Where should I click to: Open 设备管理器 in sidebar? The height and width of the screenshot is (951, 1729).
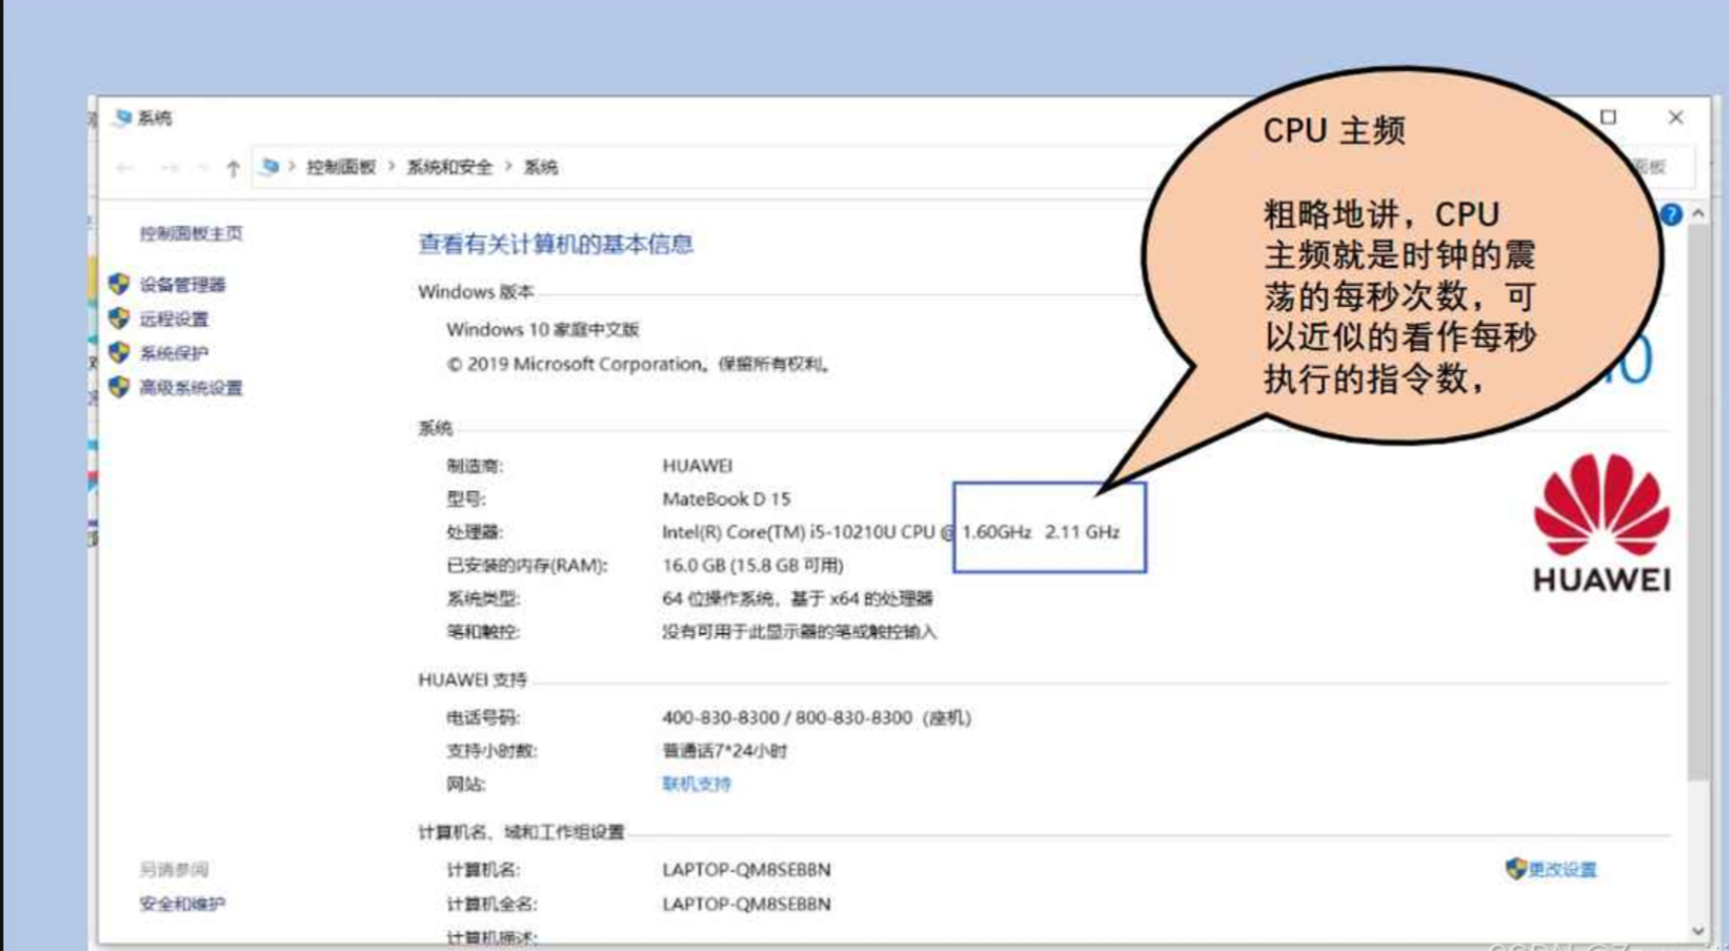[x=183, y=285]
